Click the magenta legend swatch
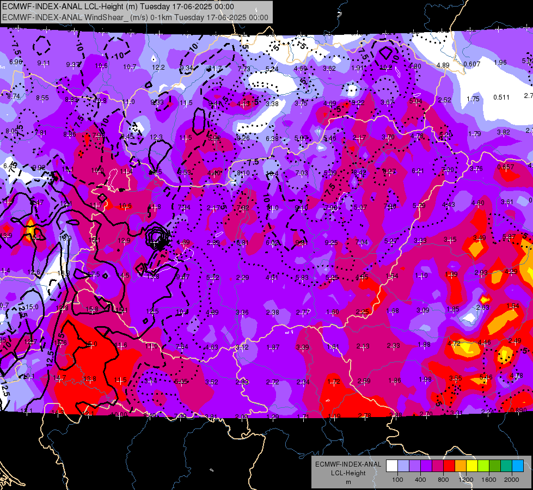 [x=438, y=466]
